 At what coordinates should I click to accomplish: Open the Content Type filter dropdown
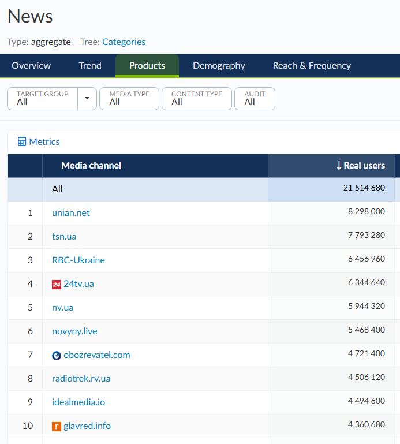coord(196,98)
